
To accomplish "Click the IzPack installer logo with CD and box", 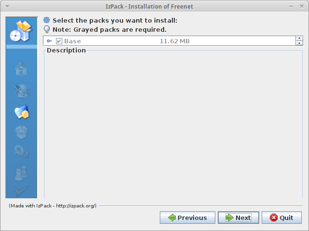I will click(21, 31).
